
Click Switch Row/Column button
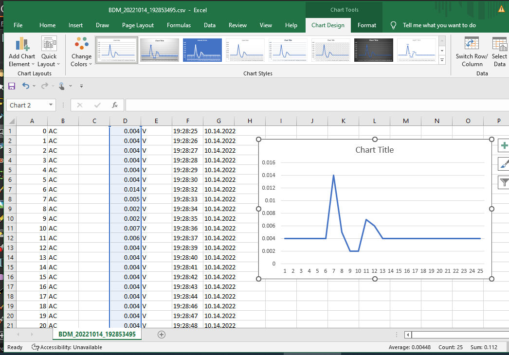click(x=472, y=52)
